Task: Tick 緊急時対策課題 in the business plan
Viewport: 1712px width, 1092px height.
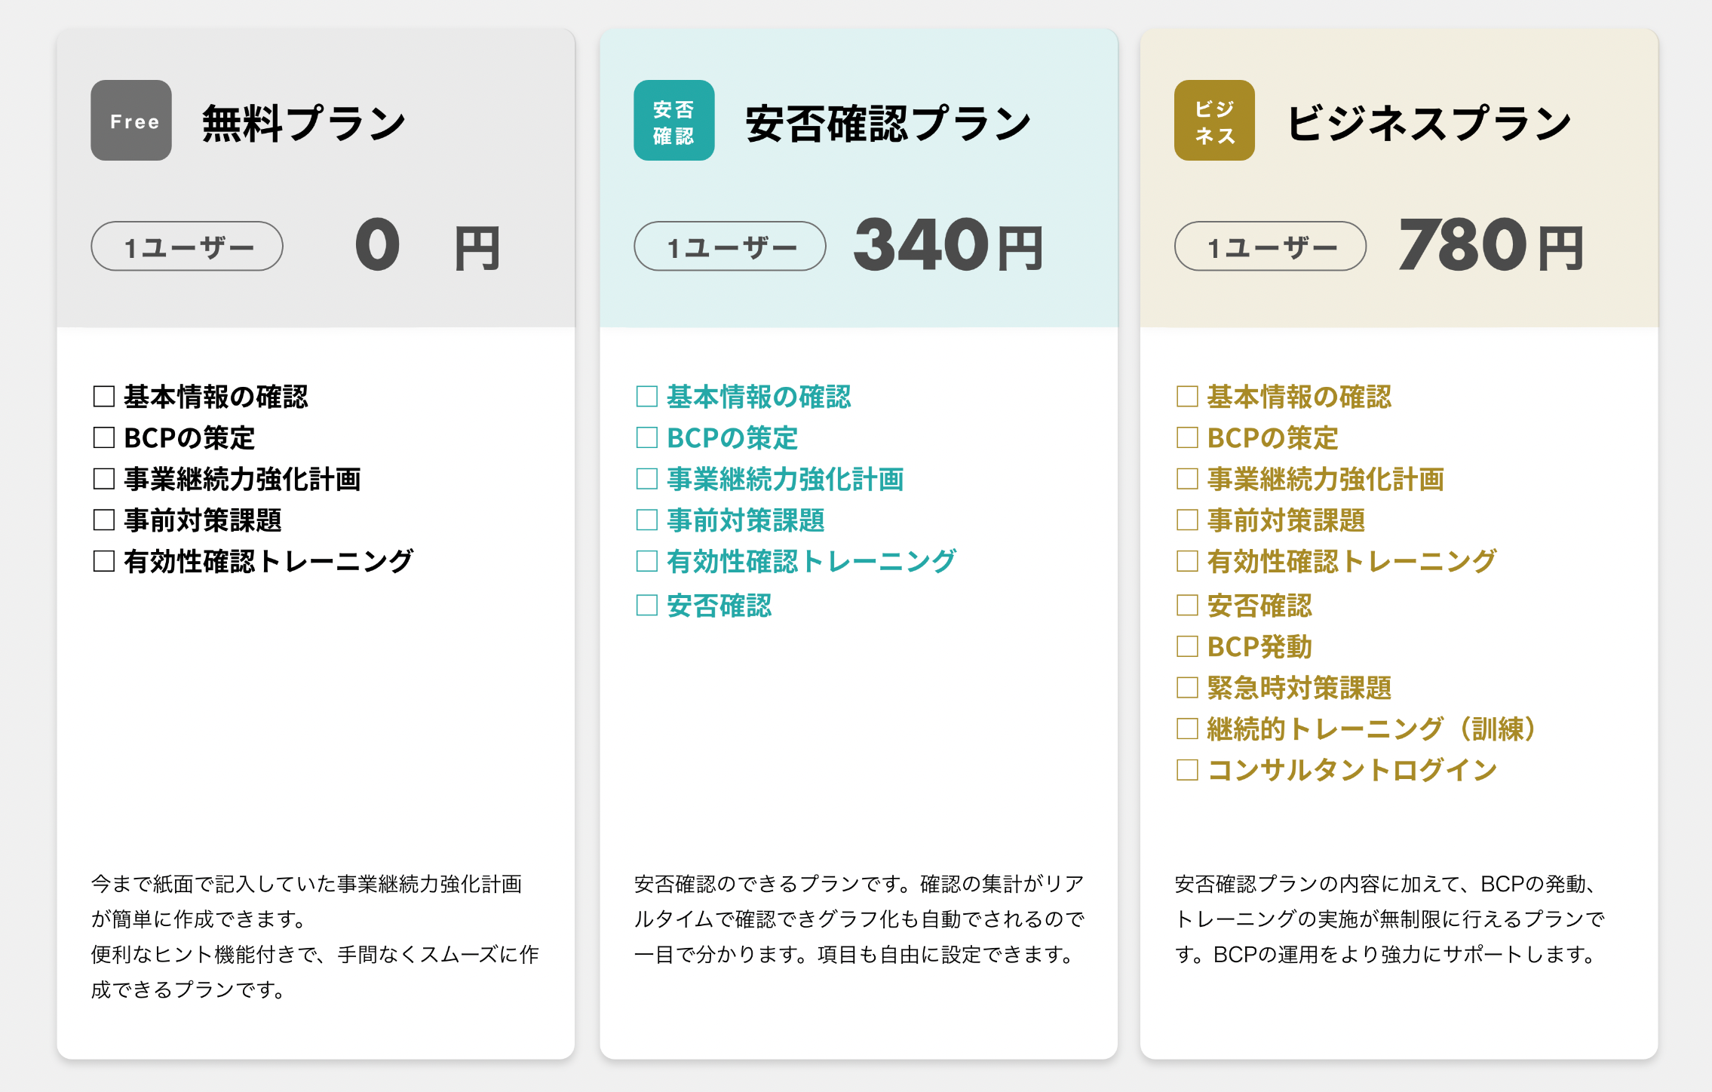Action: coord(1187,688)
